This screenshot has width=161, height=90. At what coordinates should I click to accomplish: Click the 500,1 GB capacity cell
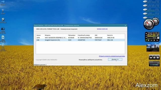tap(110, 40)
